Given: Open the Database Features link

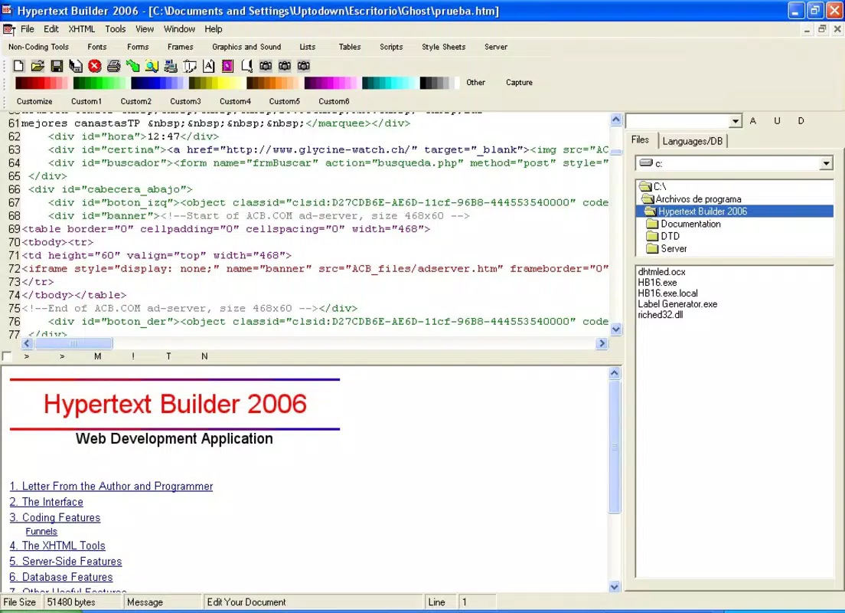Looking at the screenshot, I should [61, 577].
